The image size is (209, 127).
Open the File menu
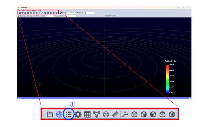click(x=19, y=10)
